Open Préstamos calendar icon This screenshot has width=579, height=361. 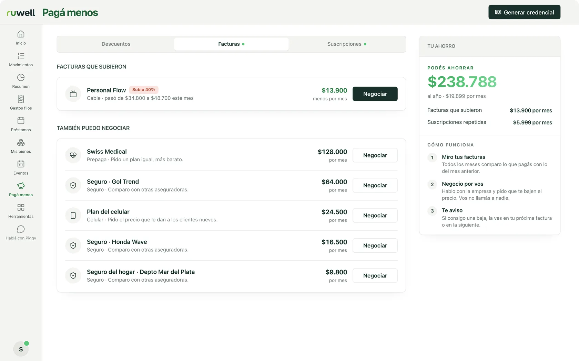[x=21, y=121]
